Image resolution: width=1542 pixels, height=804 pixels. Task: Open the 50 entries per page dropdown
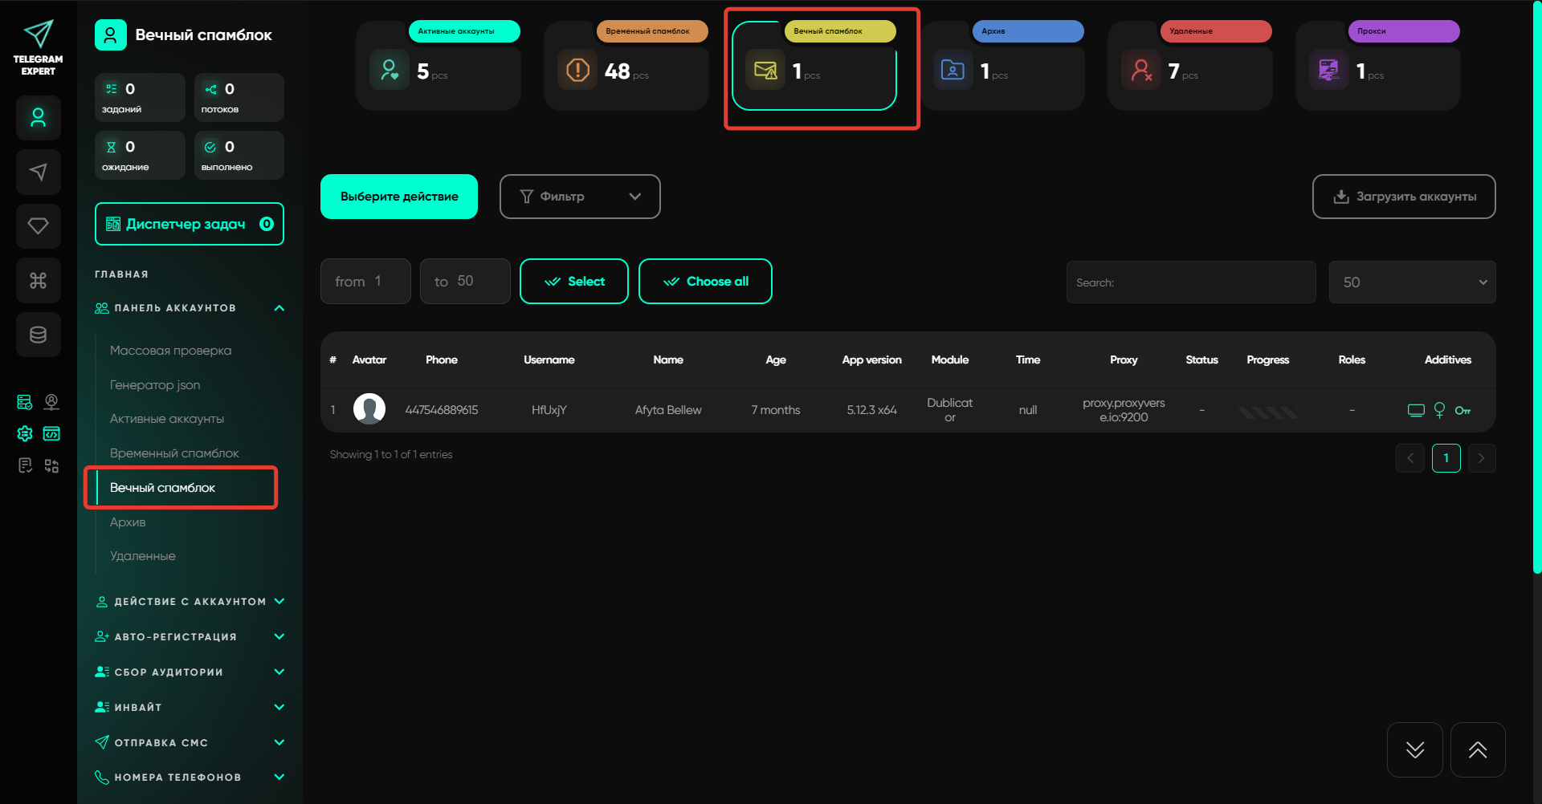[x=1411, y=282]
